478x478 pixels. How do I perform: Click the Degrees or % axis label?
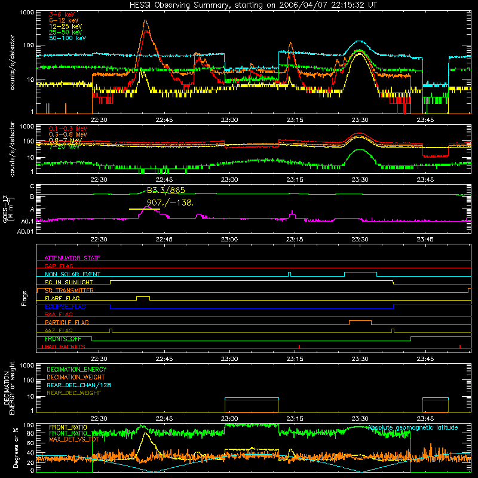(16, 448)
